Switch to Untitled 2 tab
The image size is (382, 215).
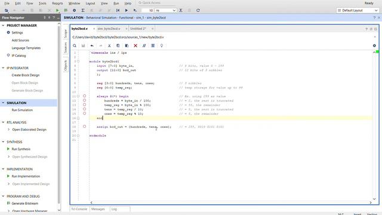tap(138, 29)
